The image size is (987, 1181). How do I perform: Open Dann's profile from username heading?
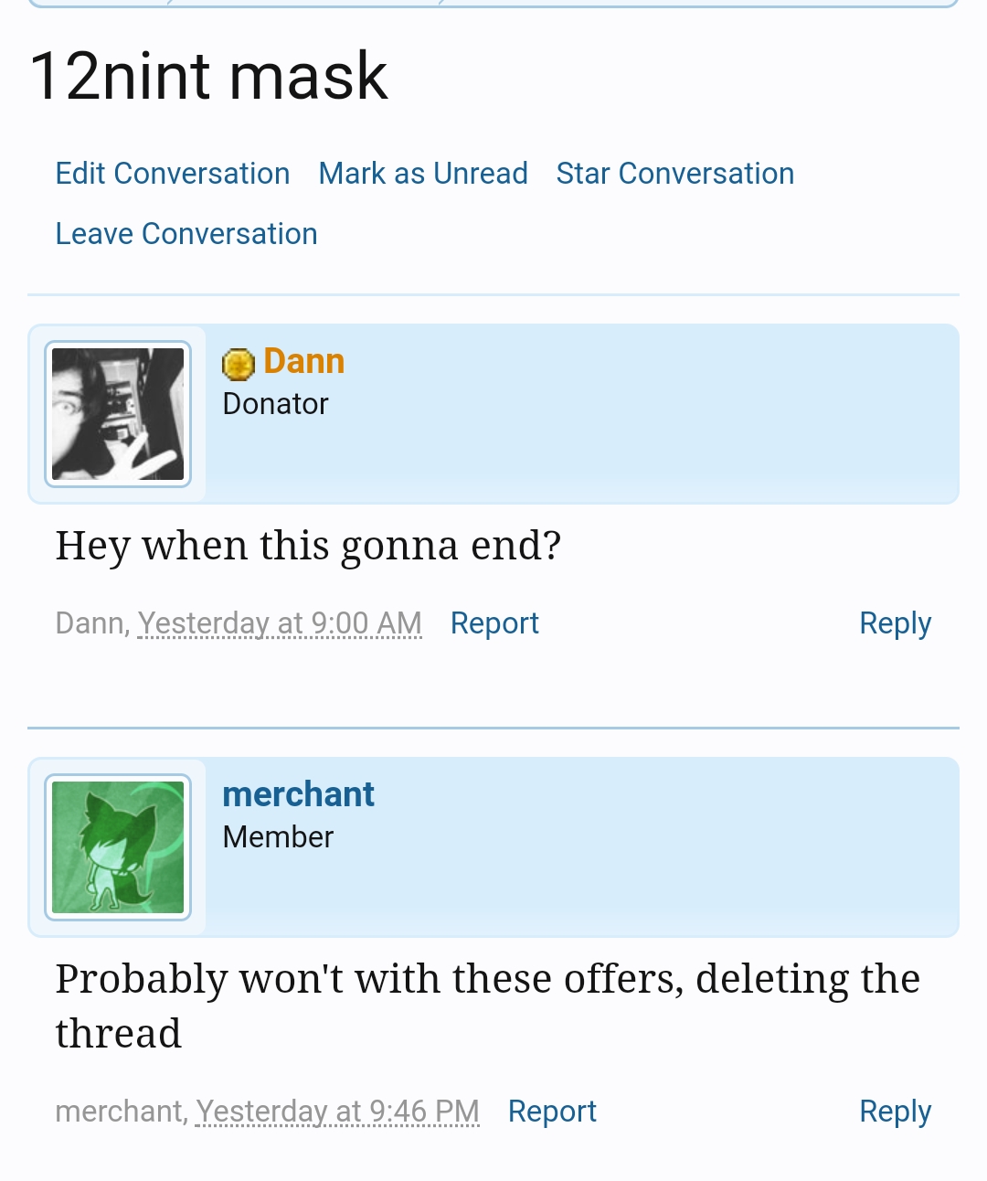coord(304,361)
